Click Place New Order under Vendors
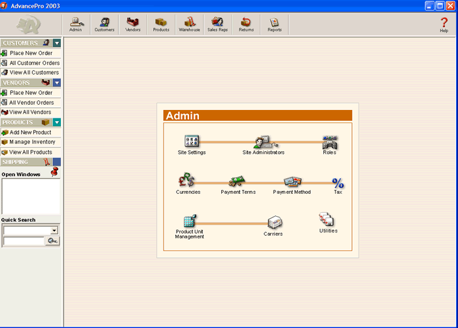458x328 pixels. pos(30,93)
